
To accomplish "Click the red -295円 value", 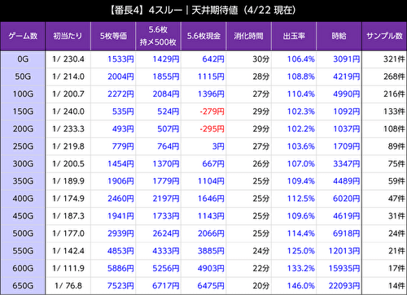I will 212,129.
